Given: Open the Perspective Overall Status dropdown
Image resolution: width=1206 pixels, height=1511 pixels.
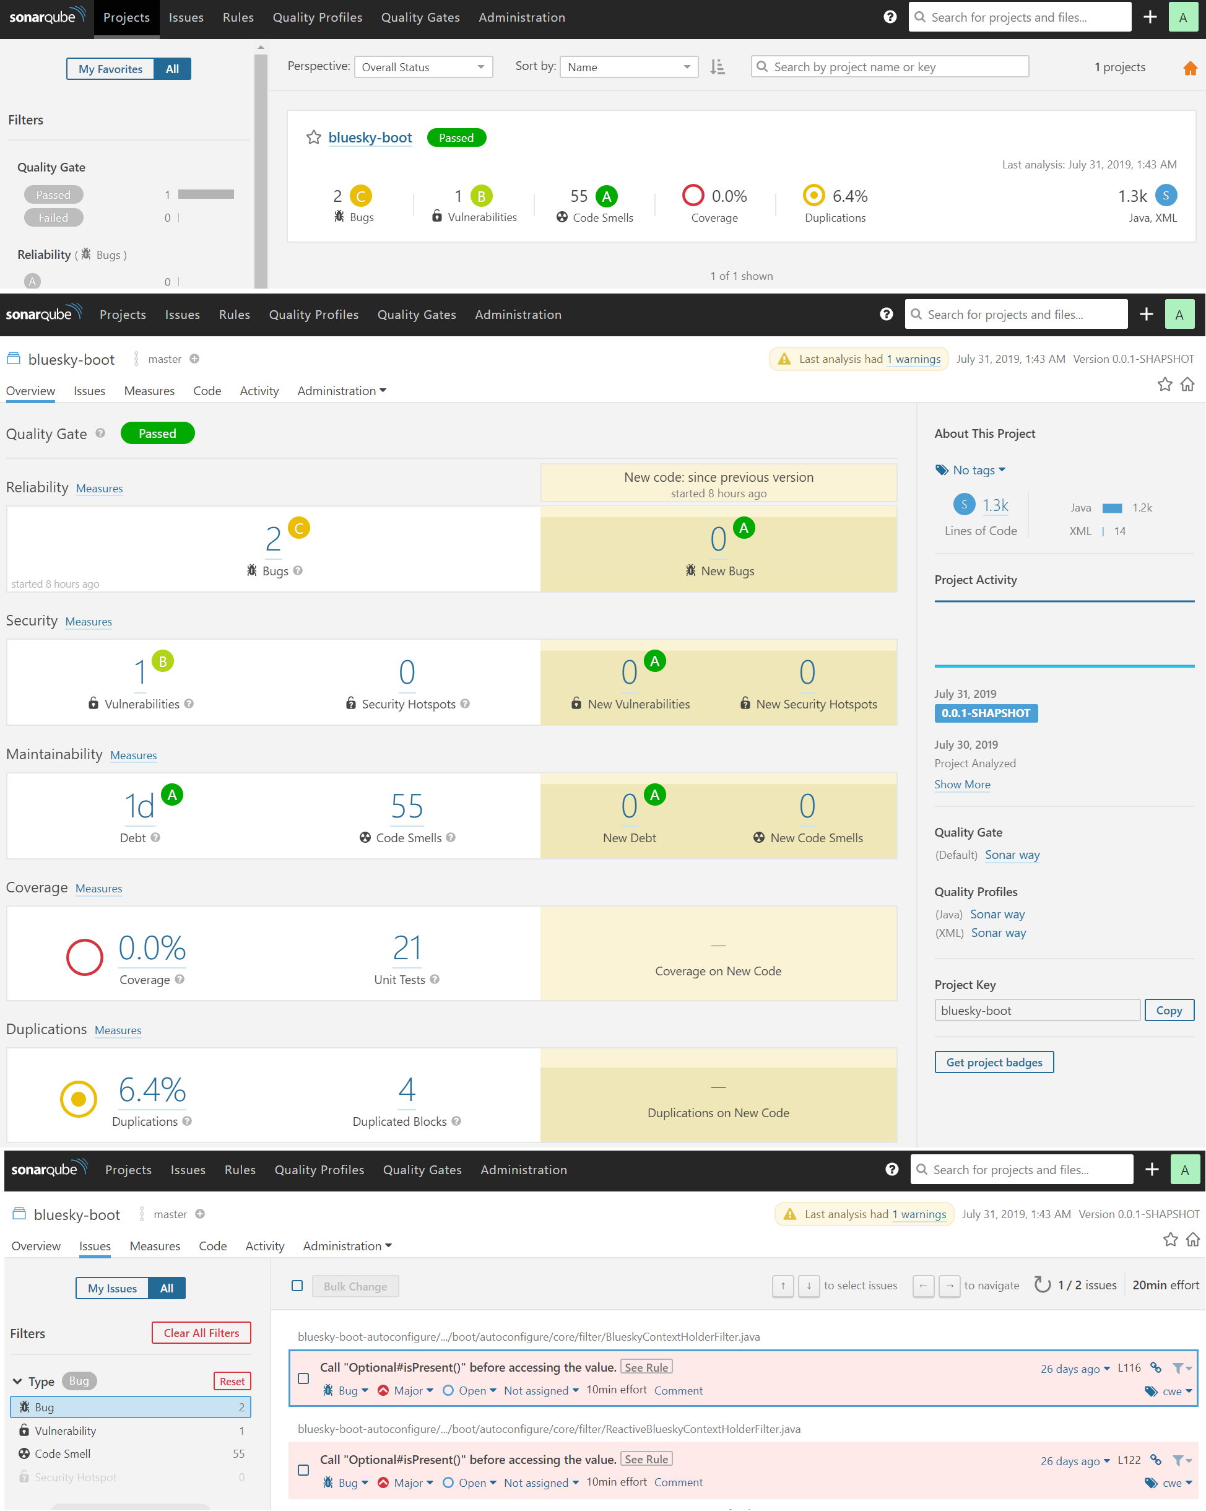Looking at the screenshot, I should point(423,67).
